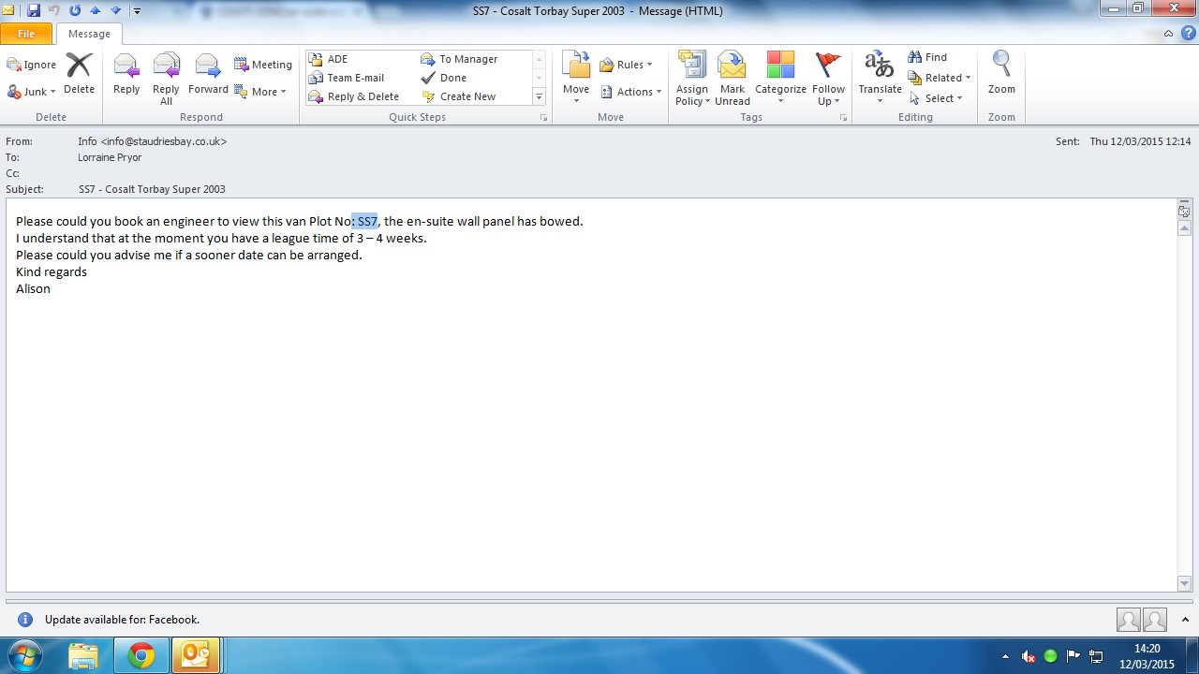Click the sent date Thu 12/03/2015 12:14

(x=1140, y=141)
